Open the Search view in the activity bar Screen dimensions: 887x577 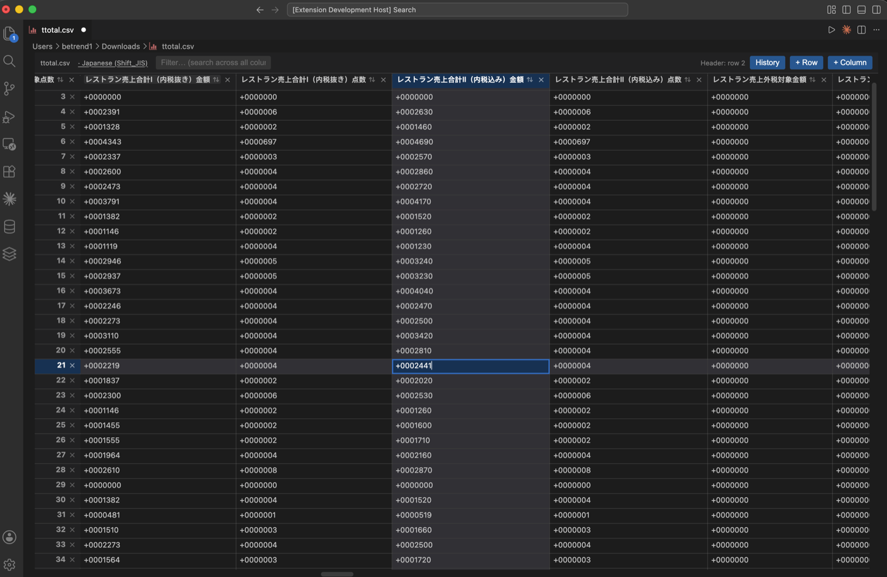tap(10, 61)
